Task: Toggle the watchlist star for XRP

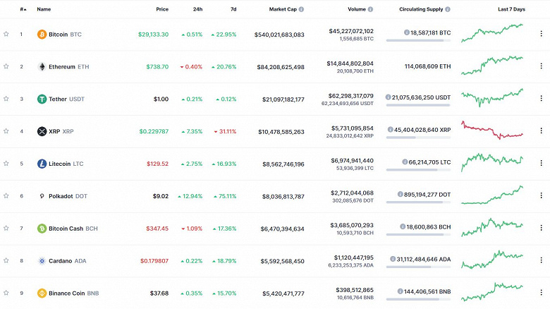Action: point(6,131)
